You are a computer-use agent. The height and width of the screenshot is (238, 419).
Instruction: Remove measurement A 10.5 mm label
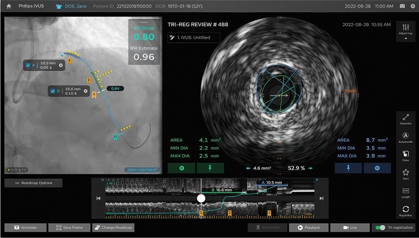coord(61,65)
